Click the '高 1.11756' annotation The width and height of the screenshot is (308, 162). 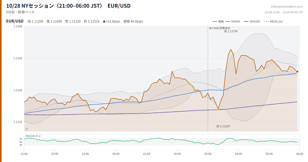click(x=231, y=31)
